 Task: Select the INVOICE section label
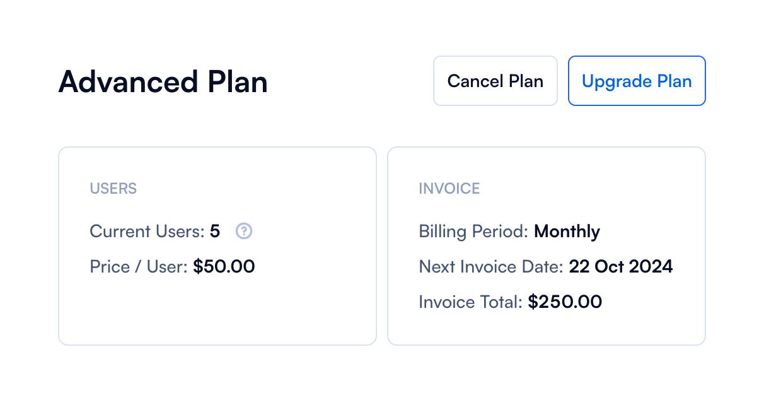[x=449, y=188]
